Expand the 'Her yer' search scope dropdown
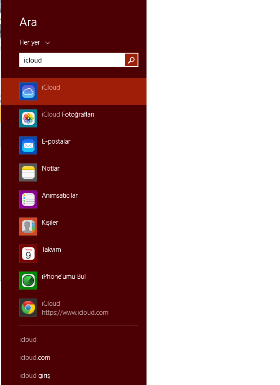This screenshot has width=280, height=385. coord(35,42)
